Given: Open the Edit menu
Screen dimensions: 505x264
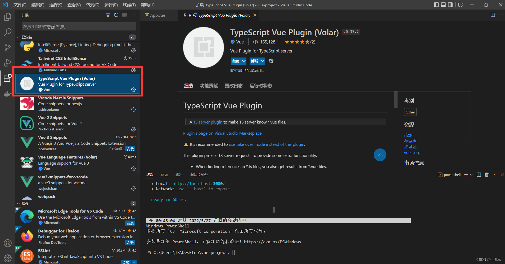Looking at the screenshot, I should [x=38, y=5].
